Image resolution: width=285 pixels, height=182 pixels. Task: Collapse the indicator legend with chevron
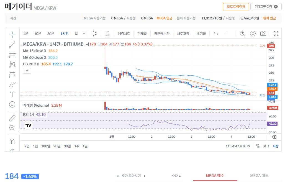(x=27, y=71)
